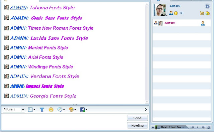Click the gold coins balance icon
The width and height of the screenshot is (214, 132).
(176, 13)
